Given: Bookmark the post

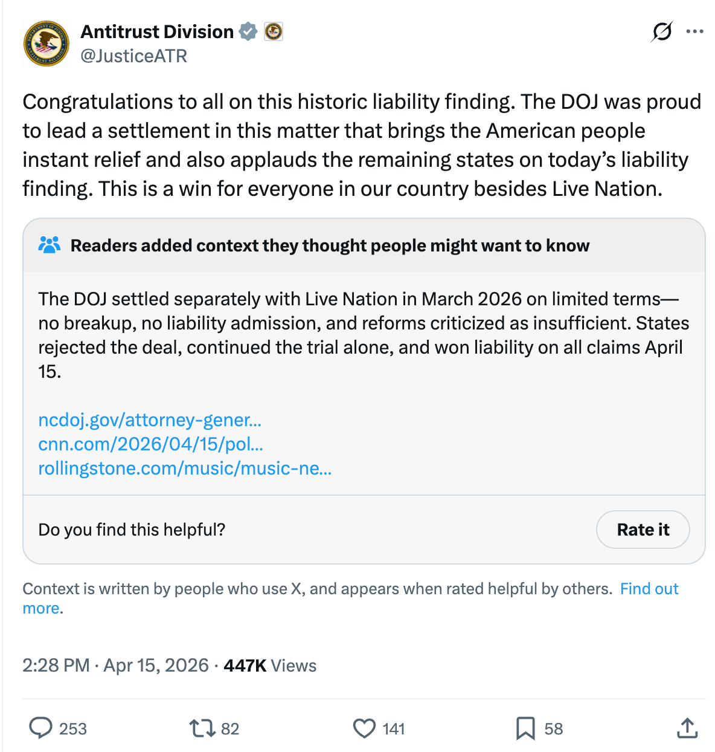Looking at the screenshot, I should point(527,729).
